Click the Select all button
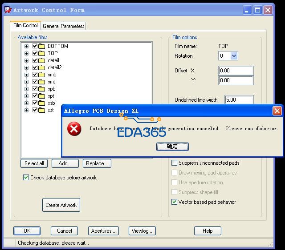The width and height of the screenshot is (285, 250). coord(34,163)
